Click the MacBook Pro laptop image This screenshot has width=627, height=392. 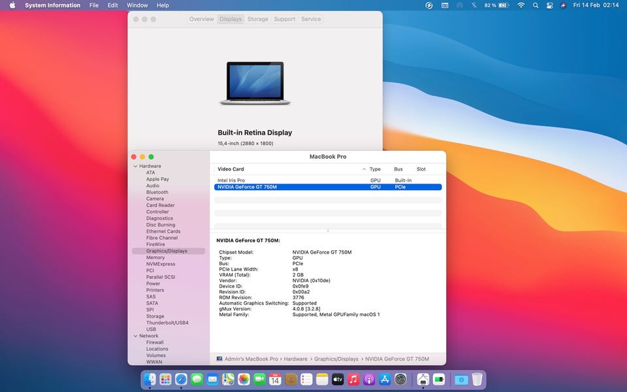pyautogui.click(x=255, y=83)
